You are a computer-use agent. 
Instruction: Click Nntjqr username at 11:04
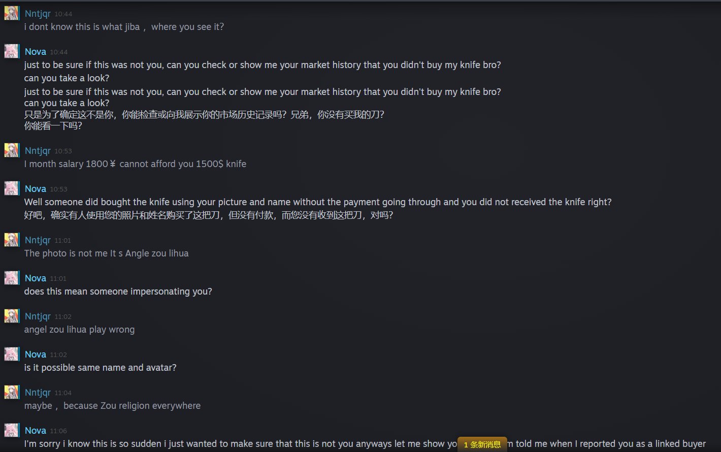[38, 393]
